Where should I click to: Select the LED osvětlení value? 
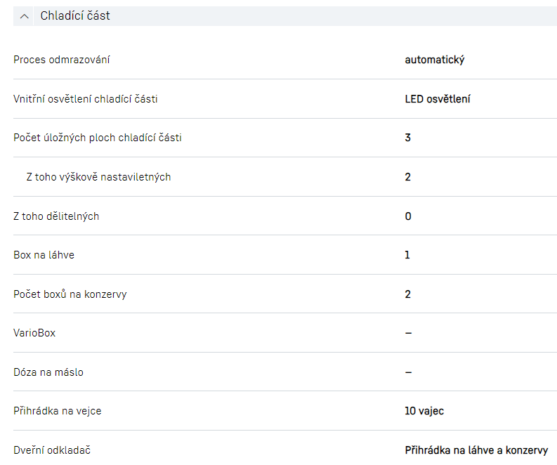pyautogui.click(x=438, y=99)
